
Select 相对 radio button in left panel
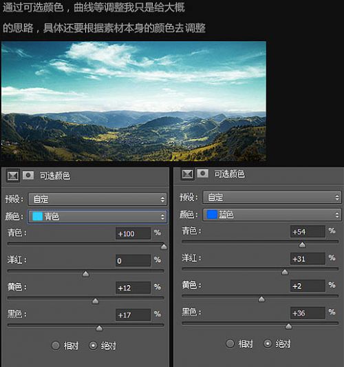click(x=56, y=346)
